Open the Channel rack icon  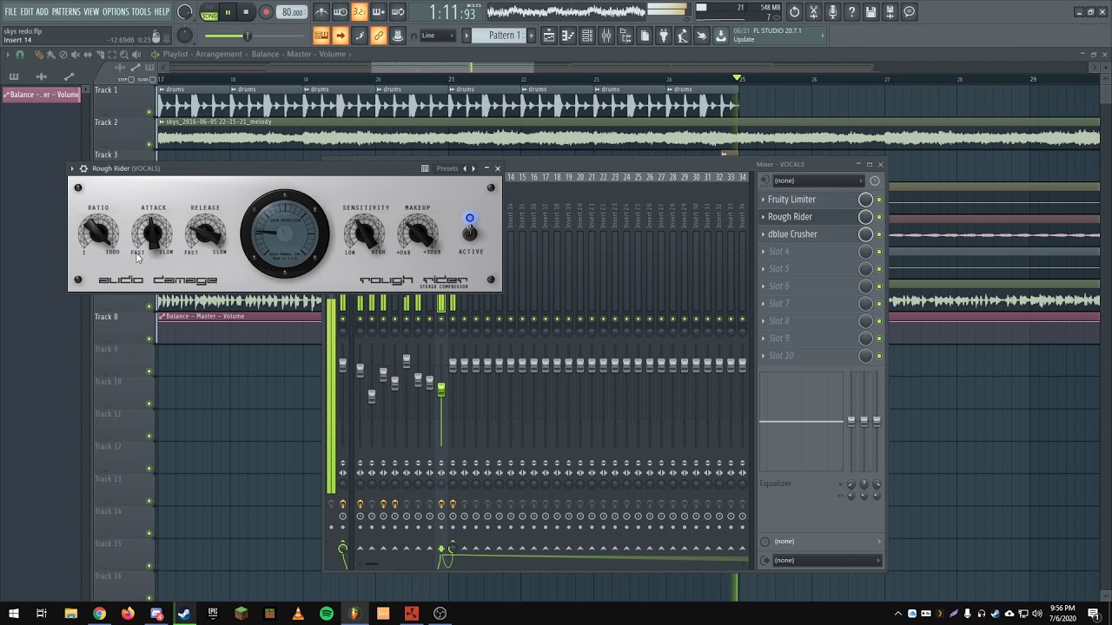[x=587, y=36]
